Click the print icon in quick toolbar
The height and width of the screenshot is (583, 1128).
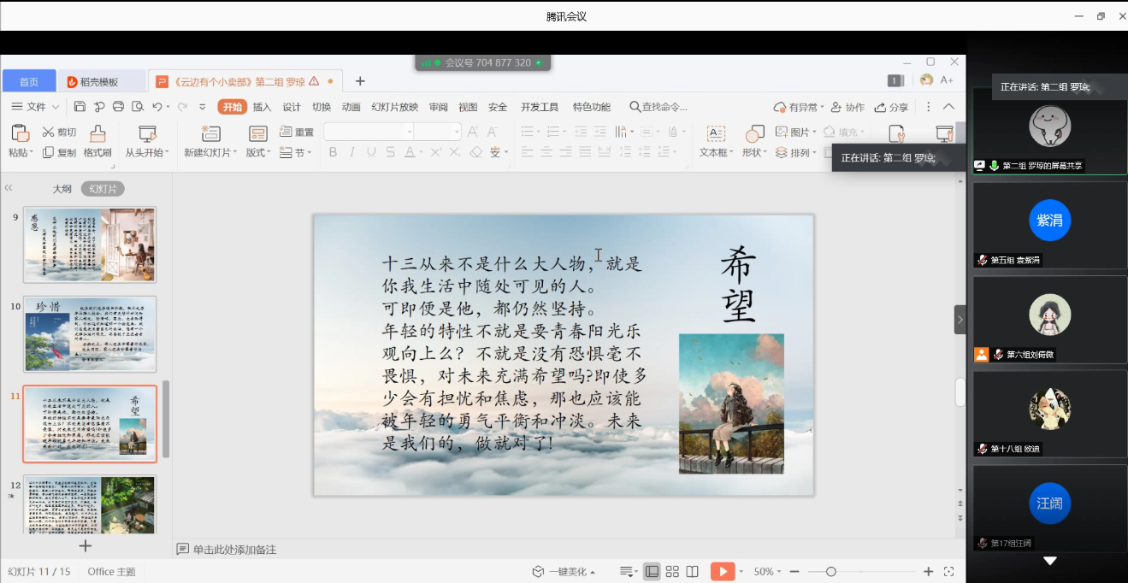(x=118, y=107)
